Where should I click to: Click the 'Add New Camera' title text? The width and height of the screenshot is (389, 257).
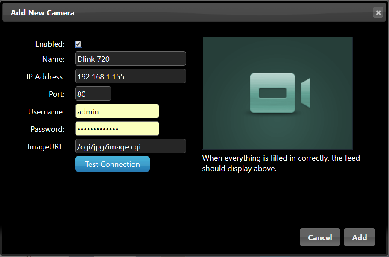pyautogui.click(x=42, y=13)
